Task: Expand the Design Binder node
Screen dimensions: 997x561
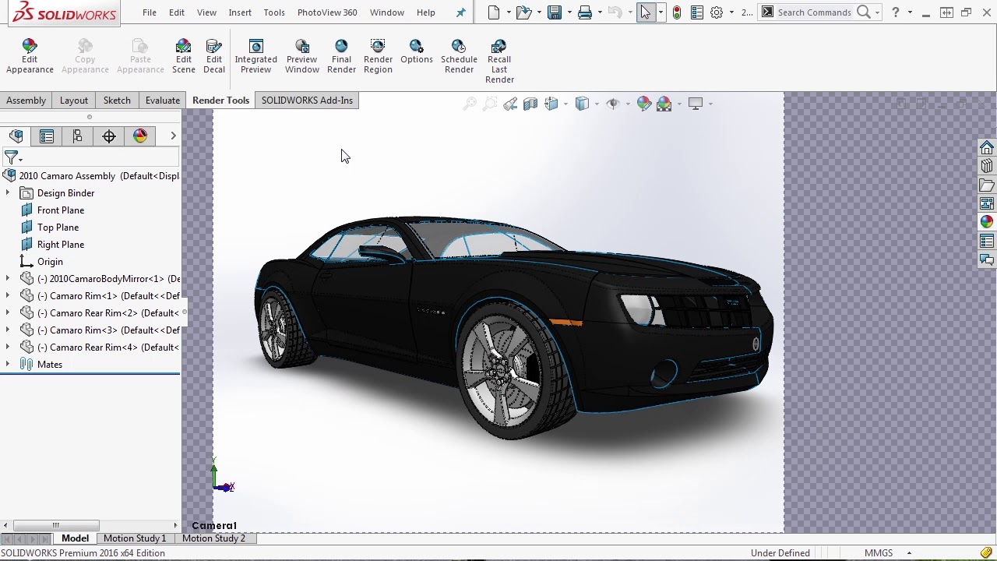Action: pos(8,193)
